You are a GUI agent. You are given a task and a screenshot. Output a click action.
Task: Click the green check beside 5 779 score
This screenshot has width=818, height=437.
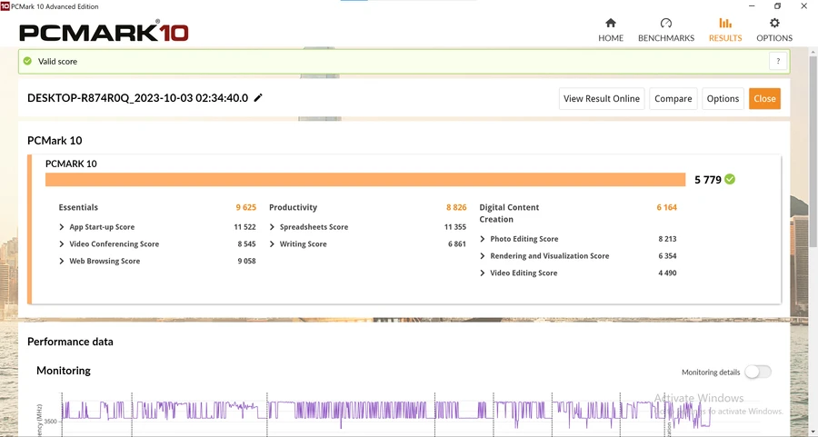[x=730, y=179]
